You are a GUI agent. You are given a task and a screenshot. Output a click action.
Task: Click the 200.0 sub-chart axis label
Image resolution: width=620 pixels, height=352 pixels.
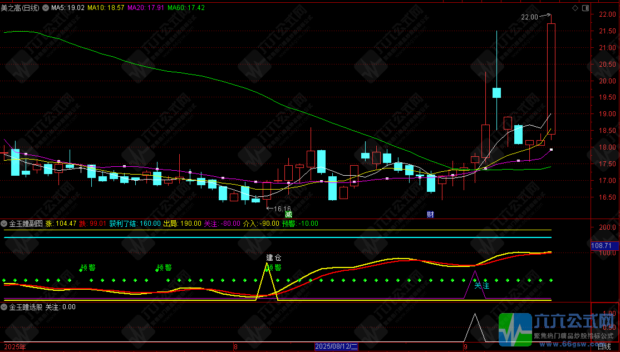[608, 227]
